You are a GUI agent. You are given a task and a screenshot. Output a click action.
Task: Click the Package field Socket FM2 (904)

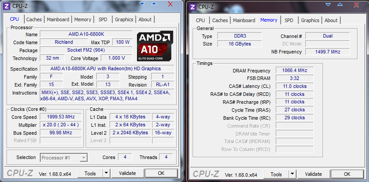click(x=86, y=50)
